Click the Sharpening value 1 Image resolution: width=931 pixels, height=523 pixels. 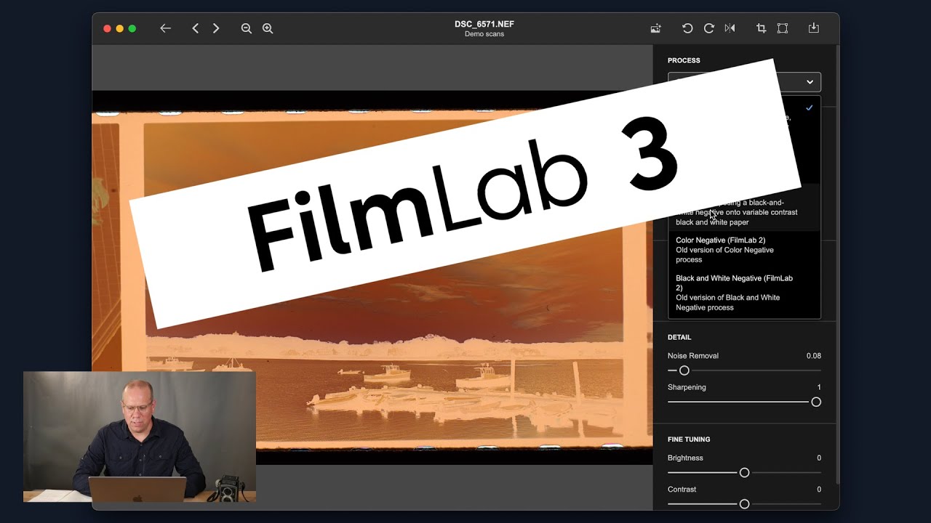point(819,387)
